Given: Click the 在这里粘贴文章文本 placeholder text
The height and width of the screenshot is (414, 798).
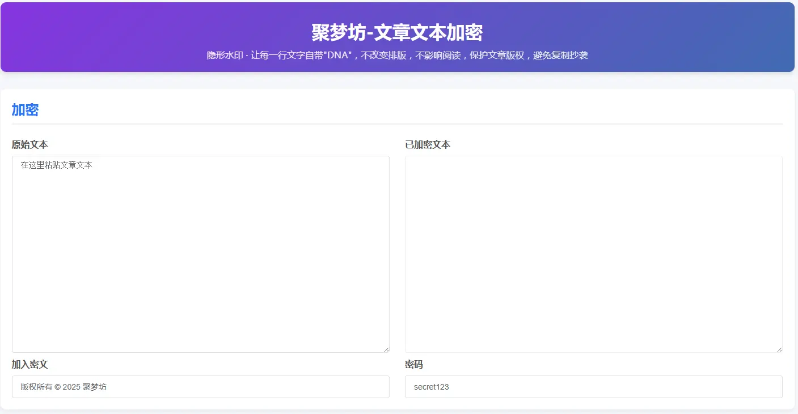Looking at the screenshot, I should 56,165.
